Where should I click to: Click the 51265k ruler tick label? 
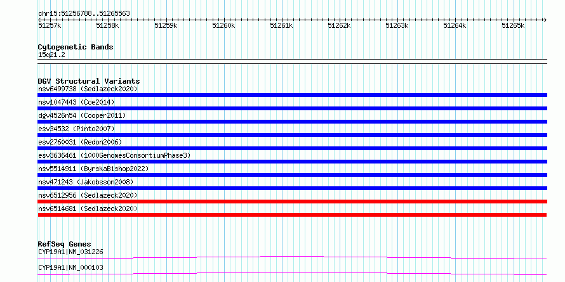pyautogui.click(x=513, y=26)
